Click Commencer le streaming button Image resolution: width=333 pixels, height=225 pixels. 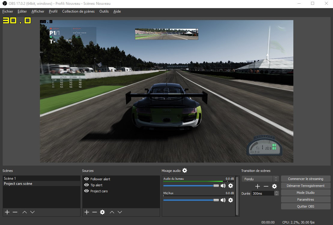click(x=305, y=179)
